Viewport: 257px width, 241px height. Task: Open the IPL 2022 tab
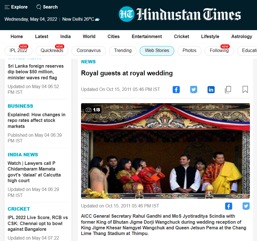click(18, 51)
